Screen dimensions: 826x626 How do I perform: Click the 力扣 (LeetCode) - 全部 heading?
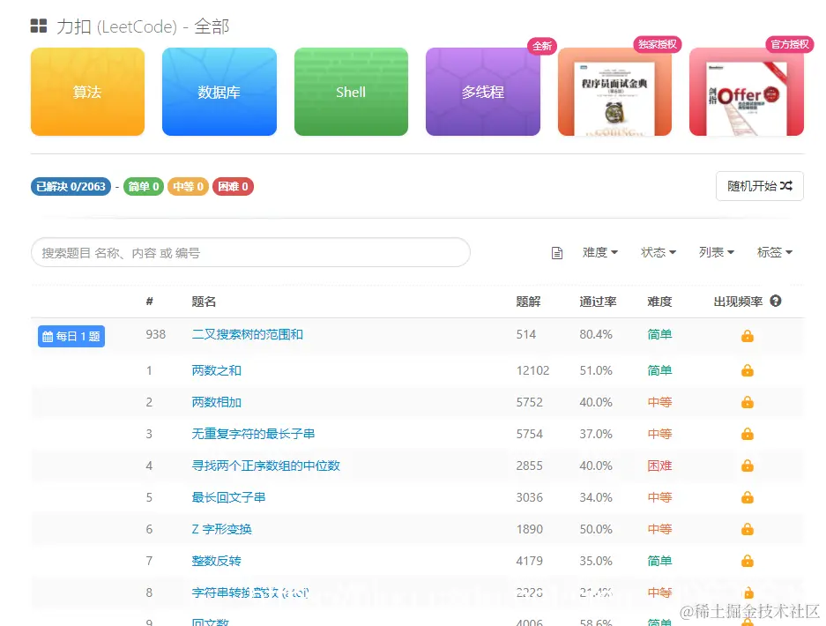[143, 26]
